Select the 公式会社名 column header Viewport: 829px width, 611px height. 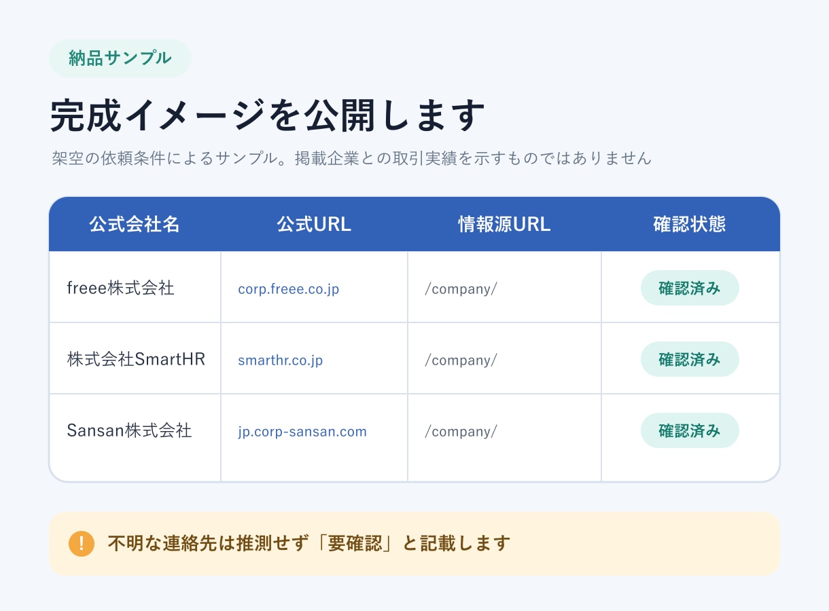coord(135,225)
